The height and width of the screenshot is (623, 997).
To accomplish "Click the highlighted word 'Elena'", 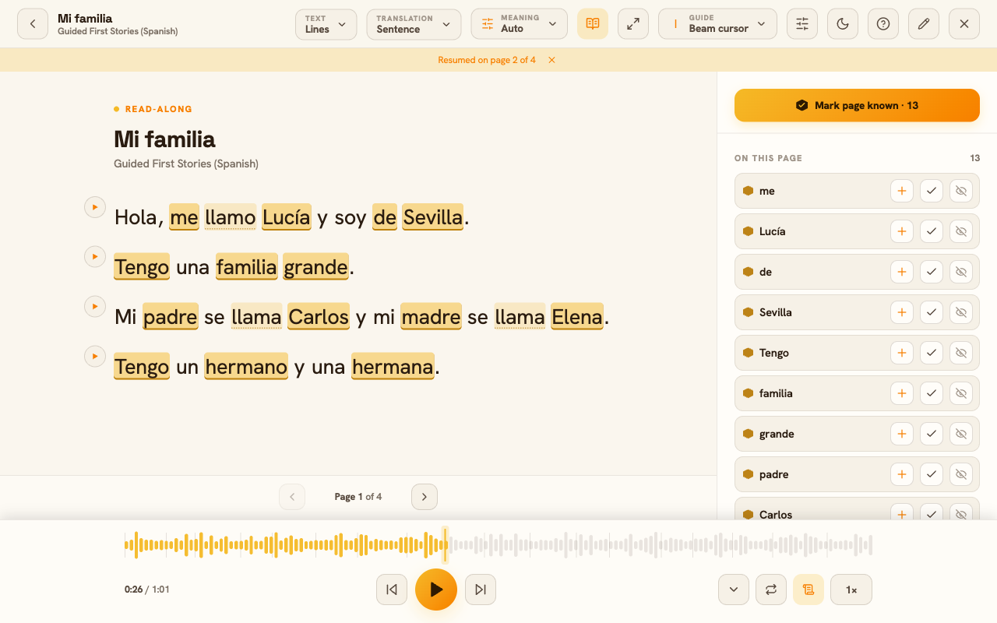I will [x=577, y=317].
